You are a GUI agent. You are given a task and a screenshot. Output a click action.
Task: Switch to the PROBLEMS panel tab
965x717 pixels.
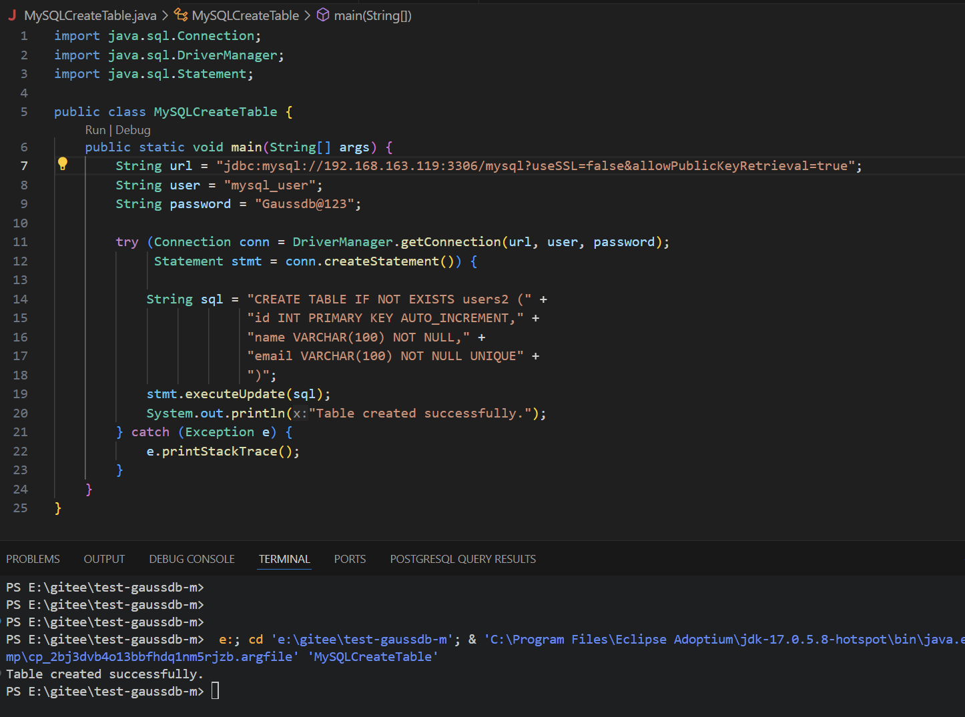tap(33, 559)
